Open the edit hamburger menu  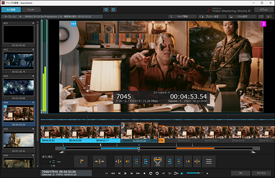coord(209,161)
